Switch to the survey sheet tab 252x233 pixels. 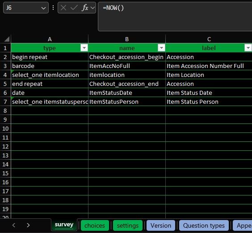pyautogui.click(x=64, y=225)
